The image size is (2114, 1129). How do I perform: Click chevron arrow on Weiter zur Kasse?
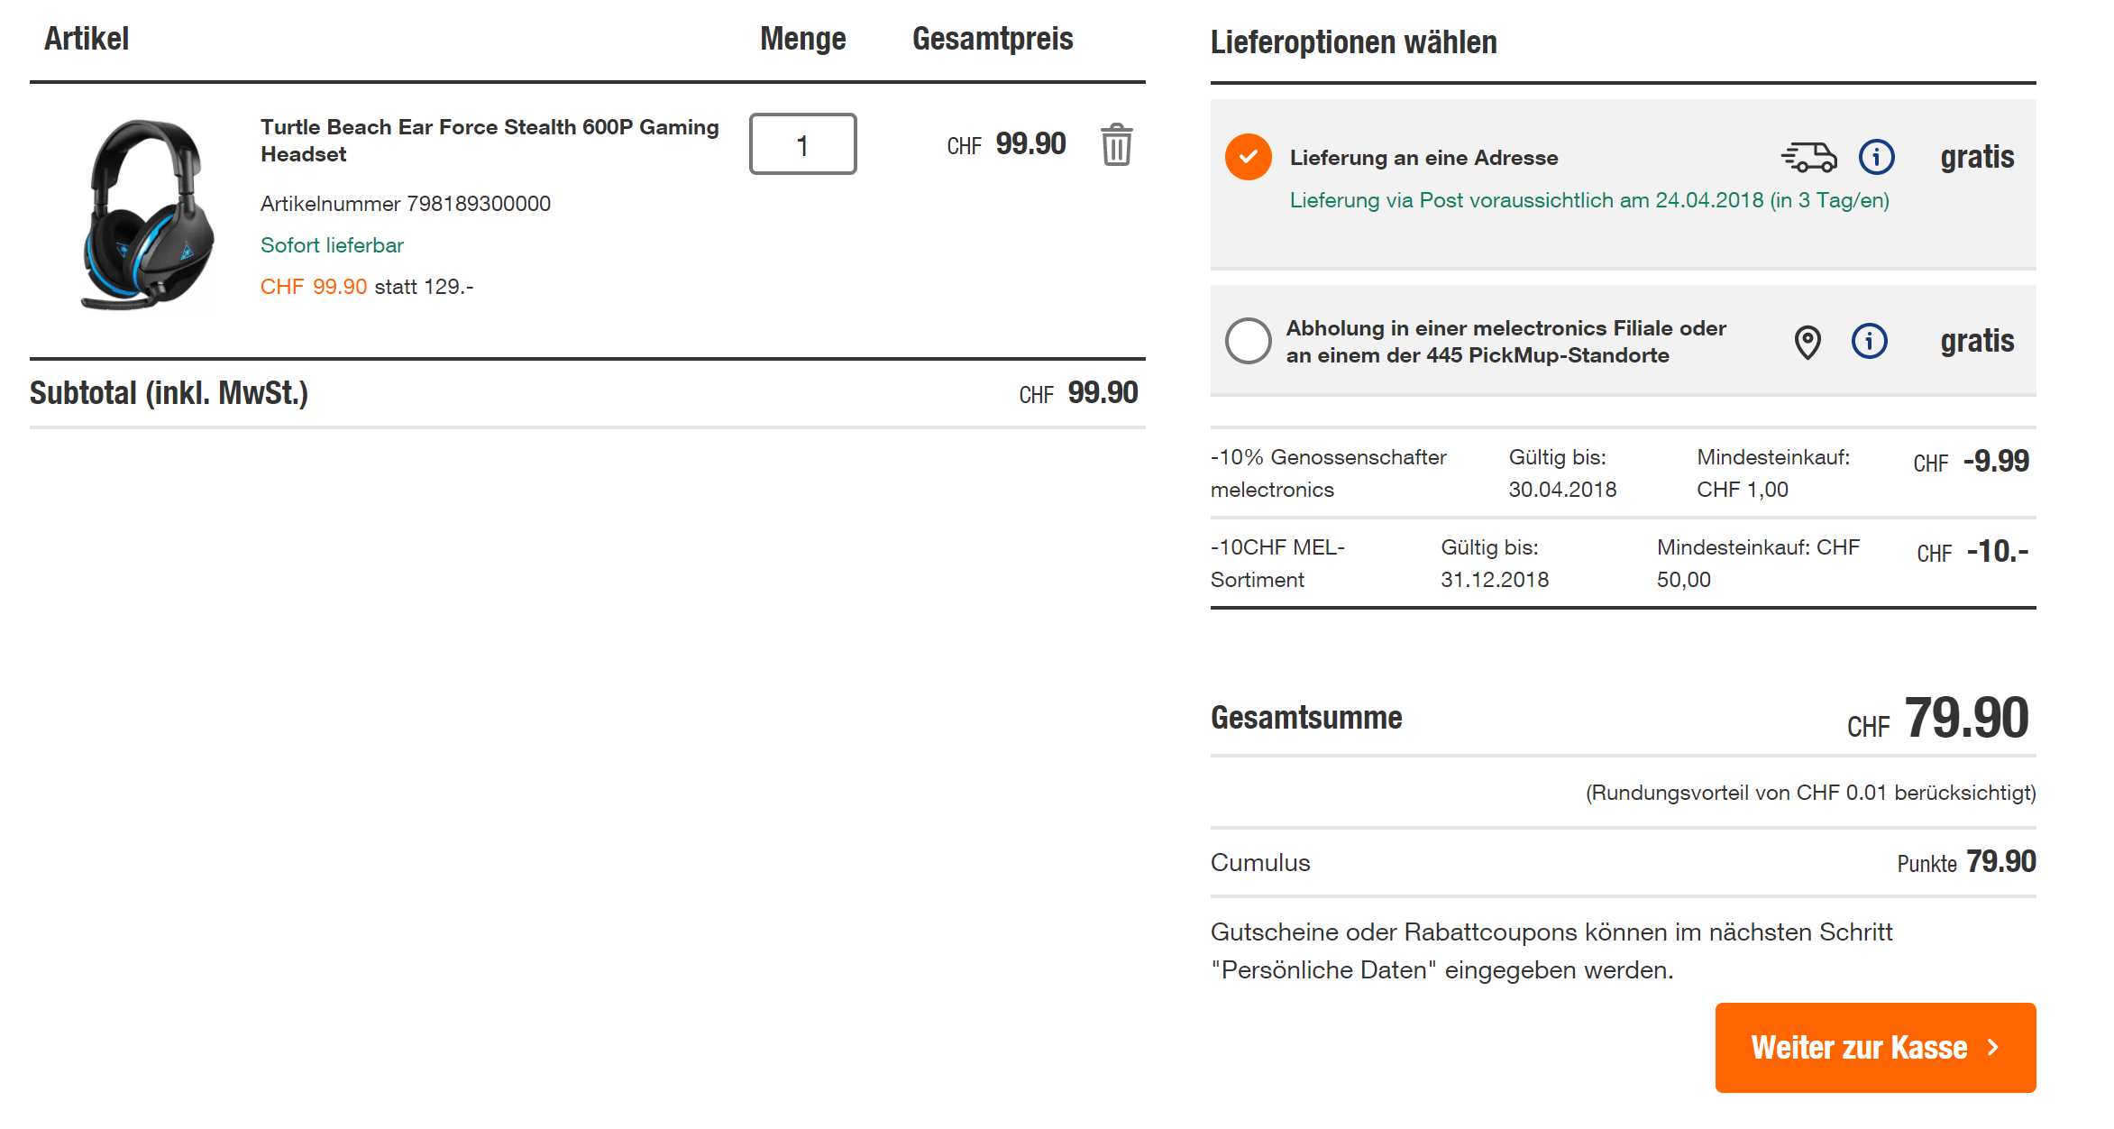[1993, 1047]
